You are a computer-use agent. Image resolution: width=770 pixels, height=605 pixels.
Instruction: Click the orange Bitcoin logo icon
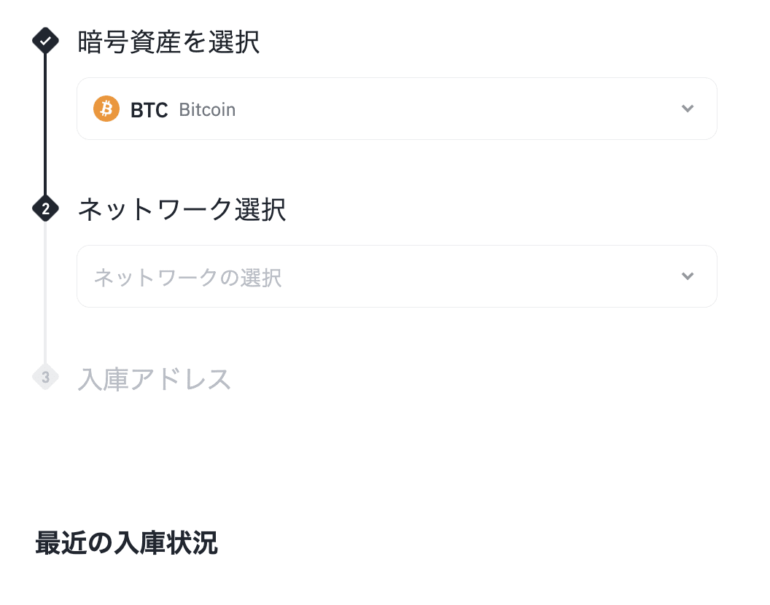[x=106, y=109]
